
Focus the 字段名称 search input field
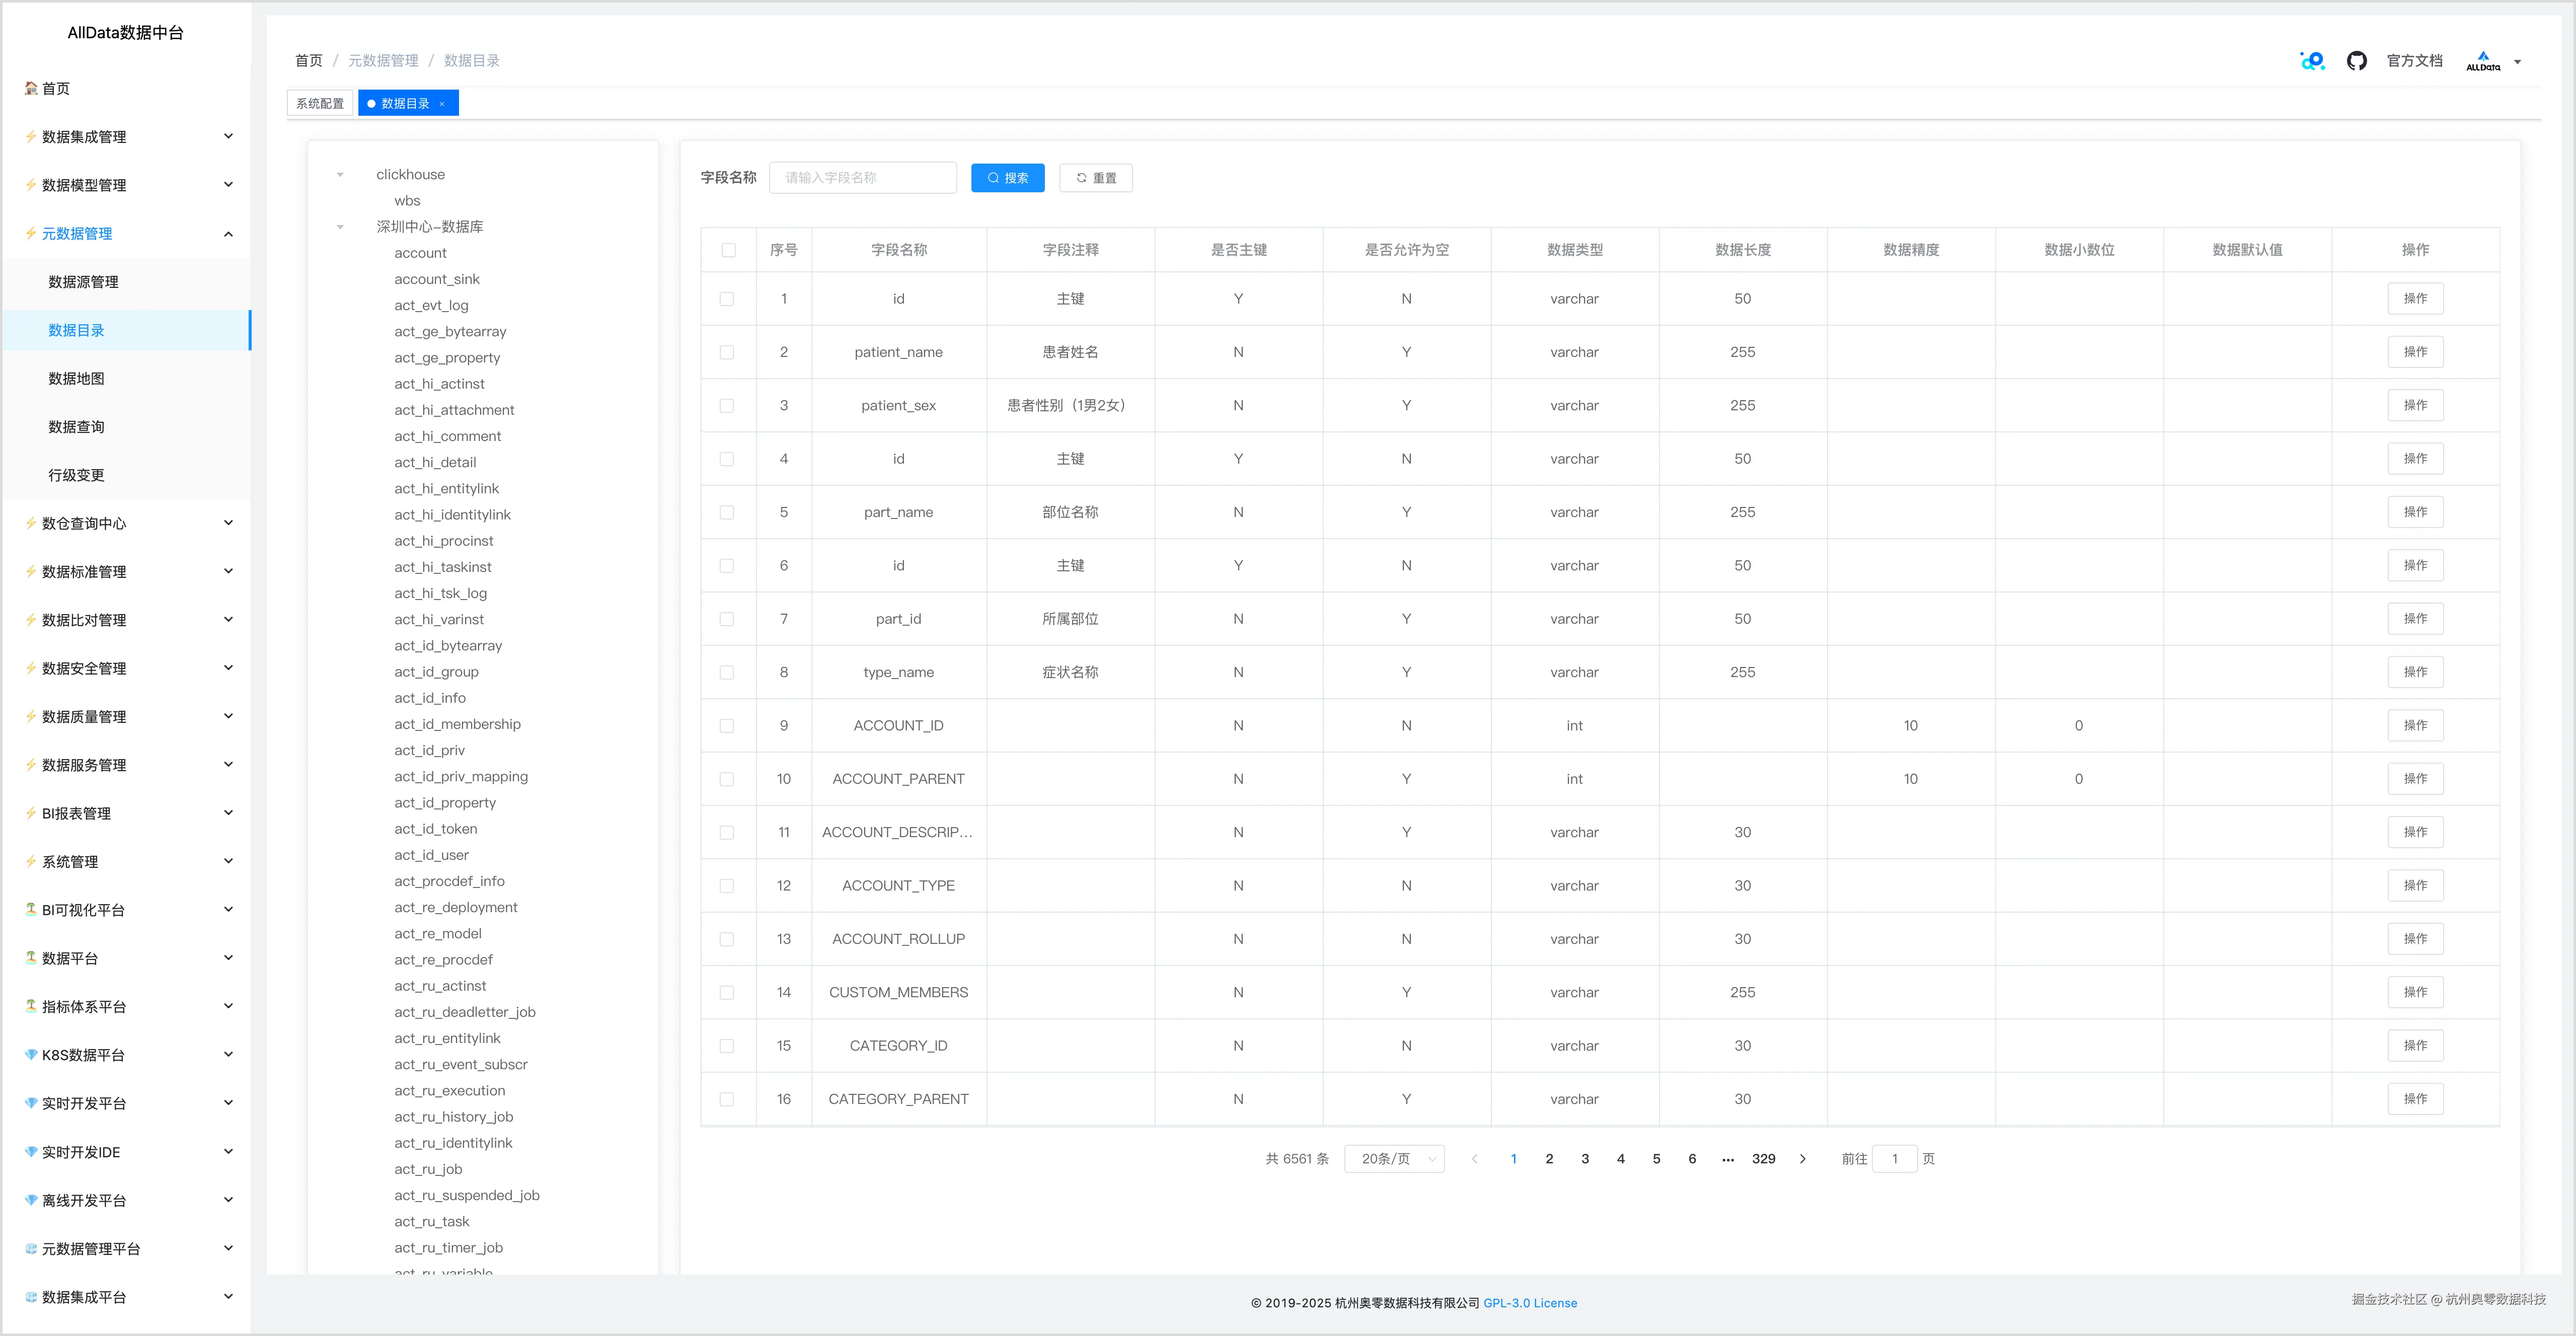click(x=862, y=178)
